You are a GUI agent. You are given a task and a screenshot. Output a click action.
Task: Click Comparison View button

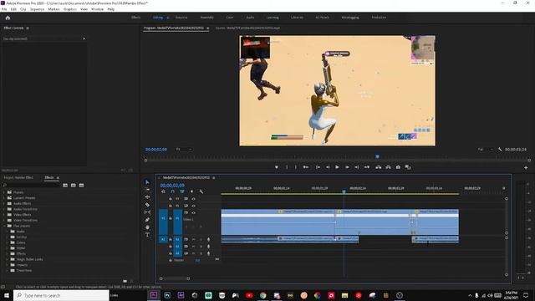408,167
